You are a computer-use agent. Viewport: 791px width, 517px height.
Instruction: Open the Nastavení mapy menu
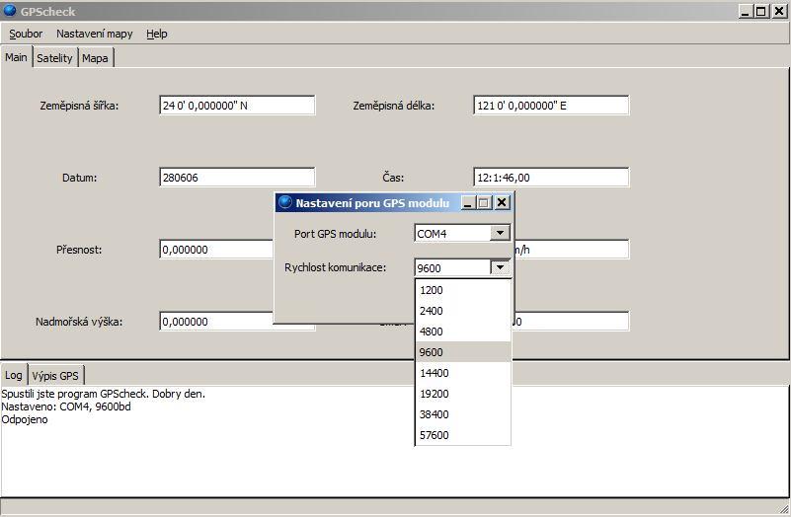click(95, 34)
